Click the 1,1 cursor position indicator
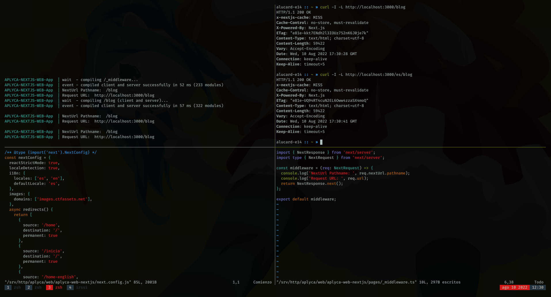 tap(236, 282)
